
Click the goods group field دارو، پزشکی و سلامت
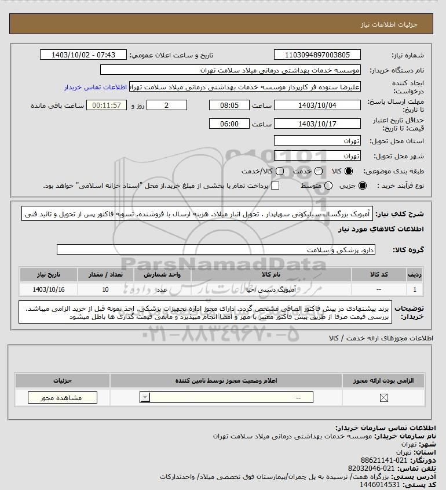tap(216, 250)
